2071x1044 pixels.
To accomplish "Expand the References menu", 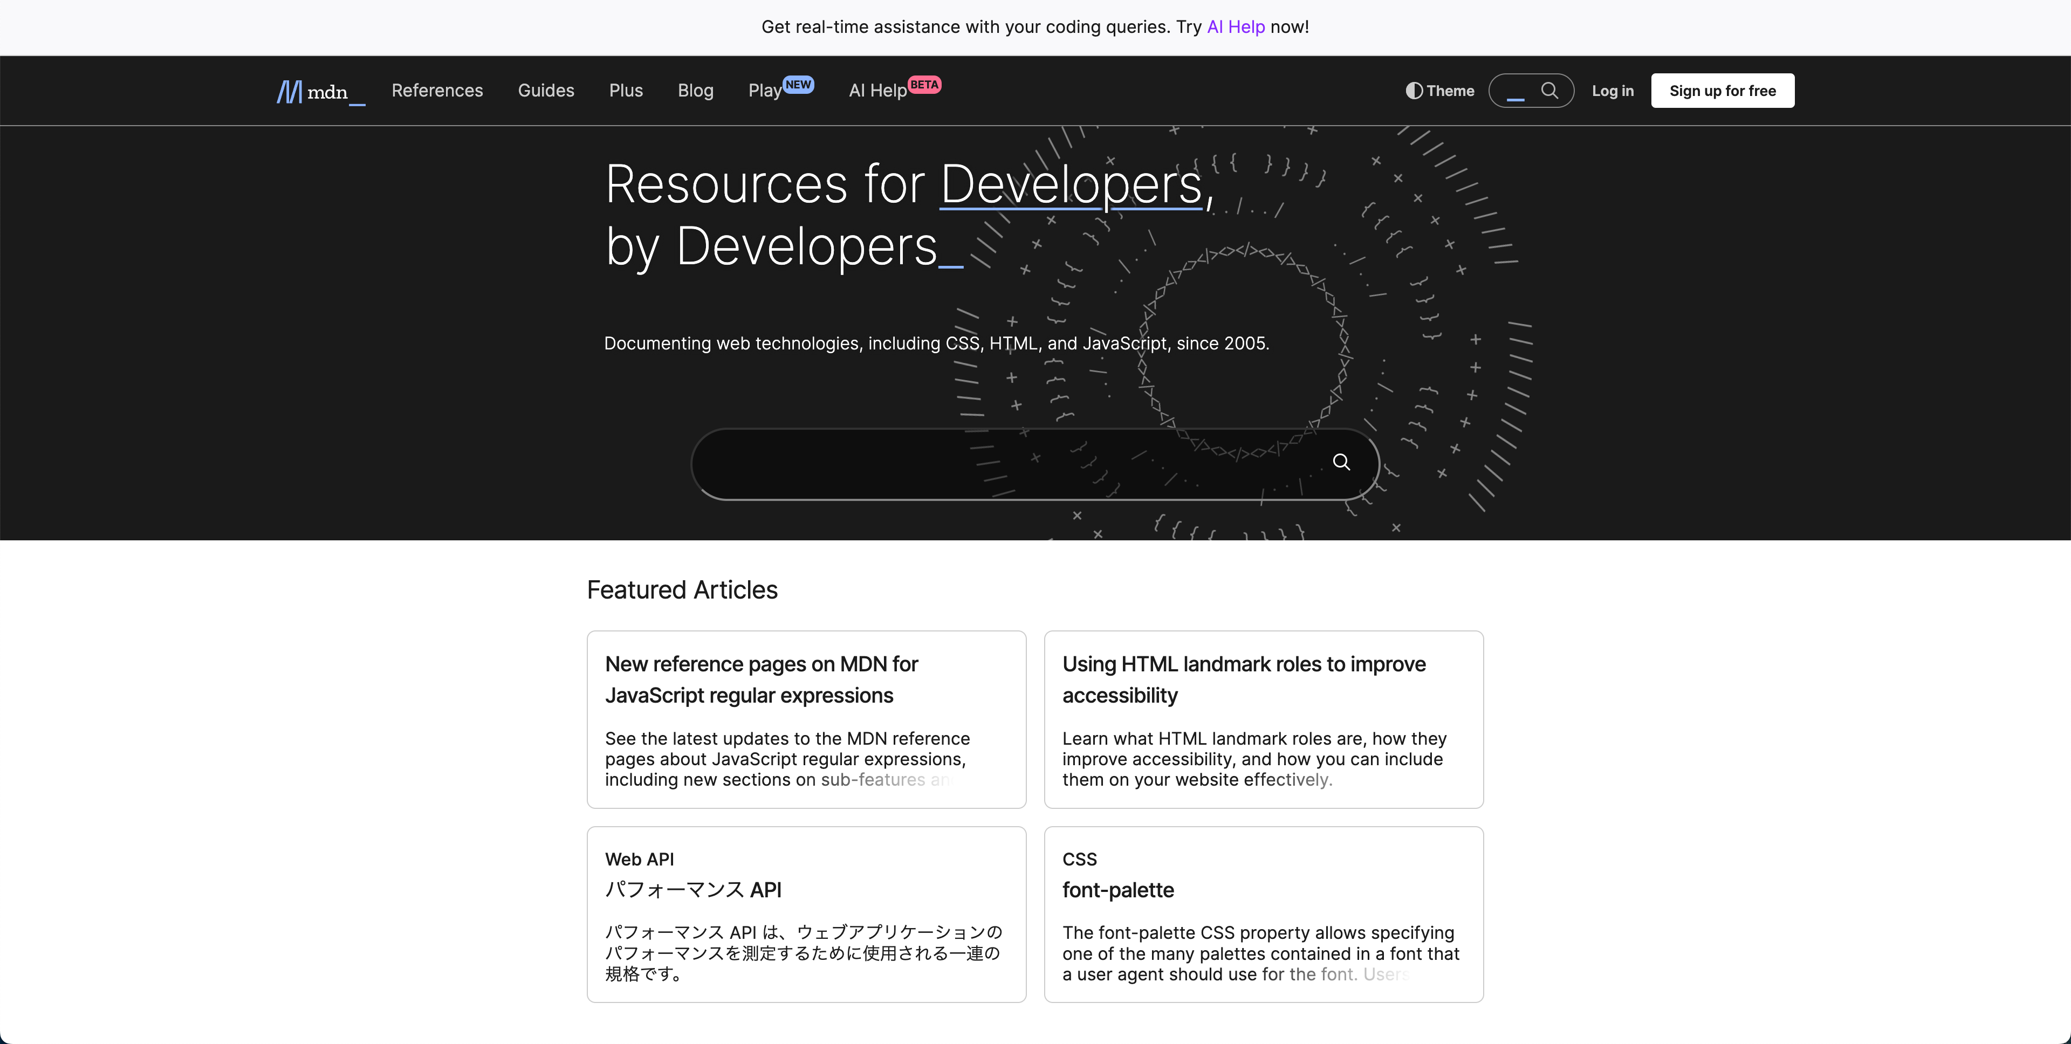I will click(x=436, y=91).
